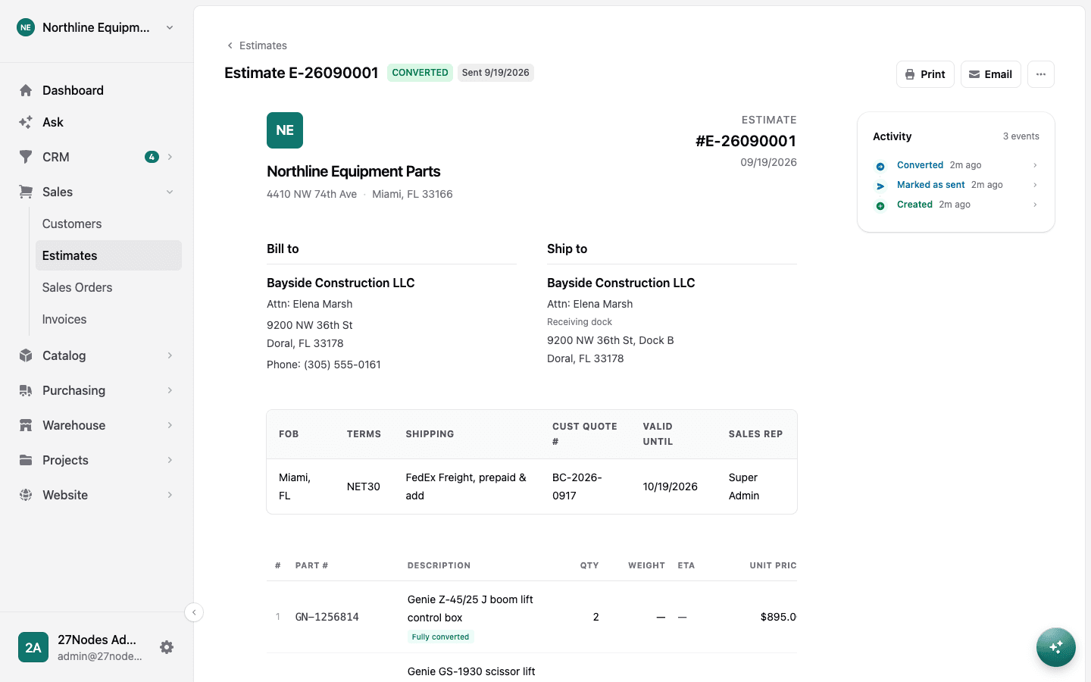The width and height of the screenshot is (1091, 682).
Task: Click the Warehouse store icon
Action: click(x=26, y=425)
